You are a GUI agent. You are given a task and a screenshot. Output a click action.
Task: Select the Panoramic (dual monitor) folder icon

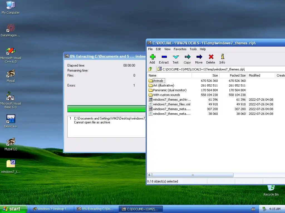click(150, 90)
